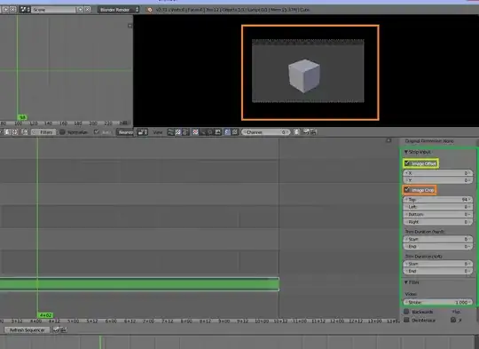Viewport: 479px width, 349px height.
Task: Click the first render icon after Channel
Action: (306, 132)
